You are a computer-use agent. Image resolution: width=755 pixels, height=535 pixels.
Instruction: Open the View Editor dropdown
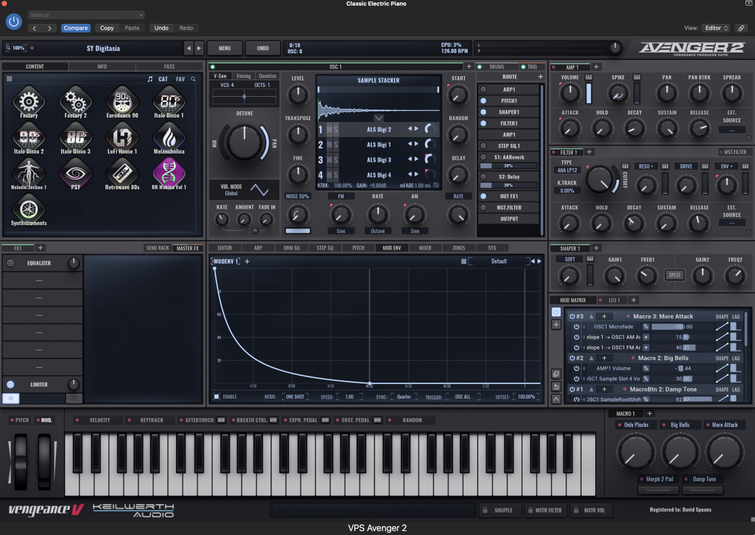coord(717,28)
